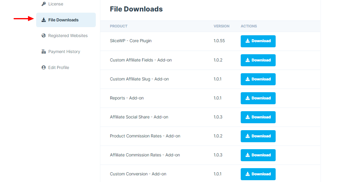Download the Custom Affiliate Slug add-on

pyautogui.click(x=258, y=79)
